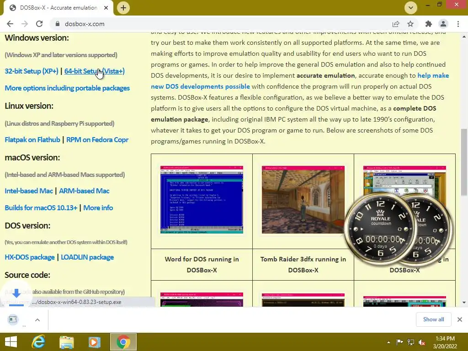Image resolution: width=468 pixels, height=351 pixels.
Task: Open LOADLIN package link
Action: click(87, 257)
